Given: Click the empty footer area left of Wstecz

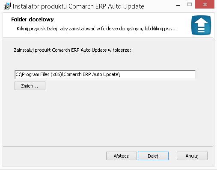Looking at the screenshot, I should coord(54,156).
